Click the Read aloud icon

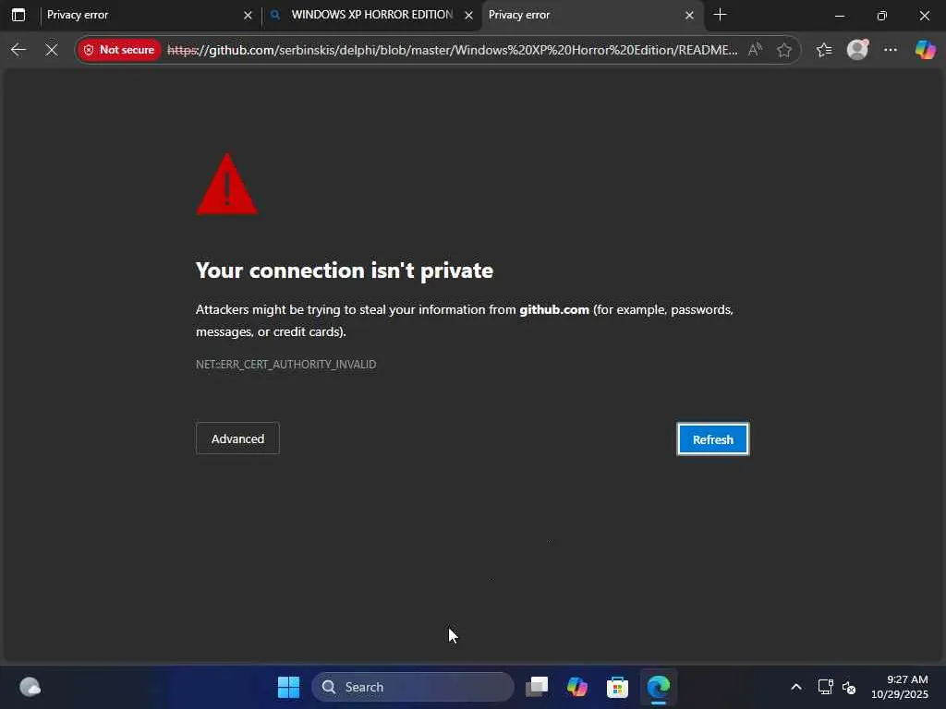point(755,50)
